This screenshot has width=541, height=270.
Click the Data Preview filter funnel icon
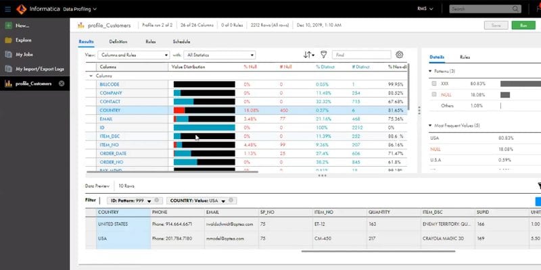pyautogui.click(x=539, y=186)
